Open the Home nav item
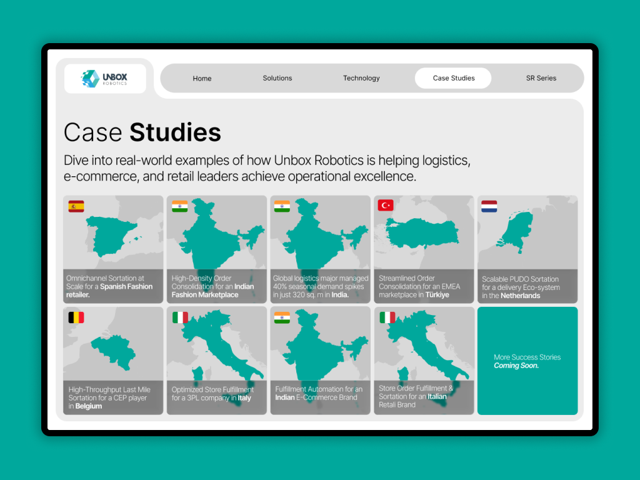Image resolution: width=640 pixels, height=480 pixels. tap(202, 78)
